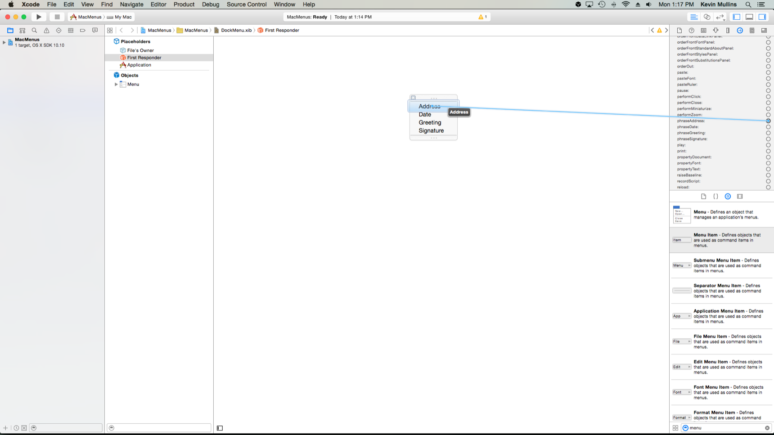Toggle the Debug area visibility

(x=749, y=17)
